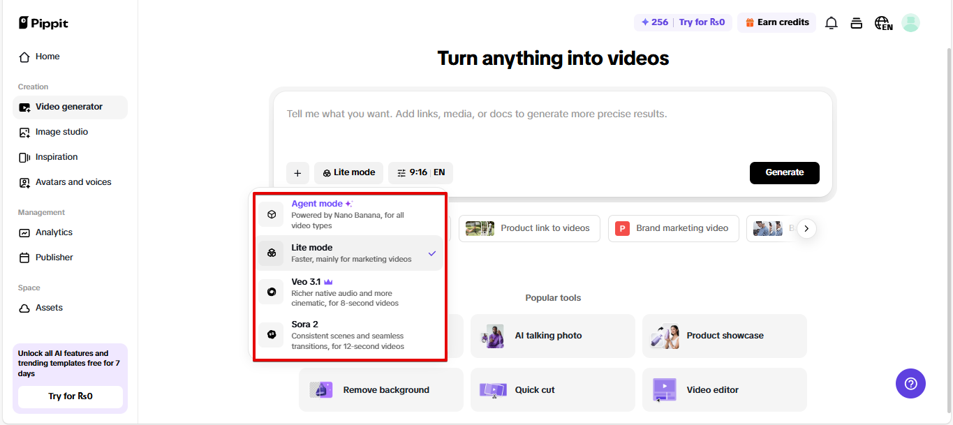The height and width of the screenshot is (425, 953).
Task: Open the stacked cards icon in header
Action: [x=857, y=23]
